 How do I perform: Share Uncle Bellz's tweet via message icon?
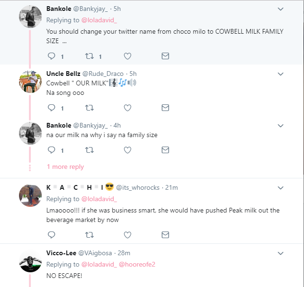(165, 108)
